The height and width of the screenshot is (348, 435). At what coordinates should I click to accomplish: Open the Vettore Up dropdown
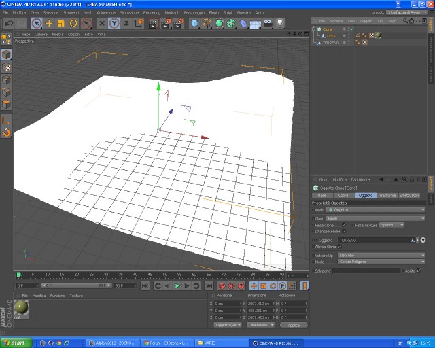(x=381, y=255)
